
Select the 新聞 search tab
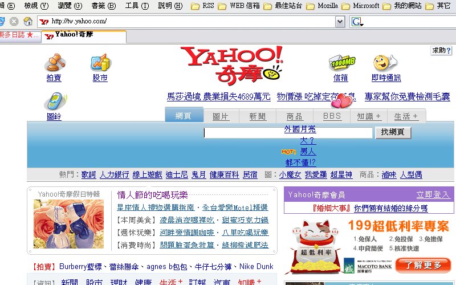coord(258,116)
